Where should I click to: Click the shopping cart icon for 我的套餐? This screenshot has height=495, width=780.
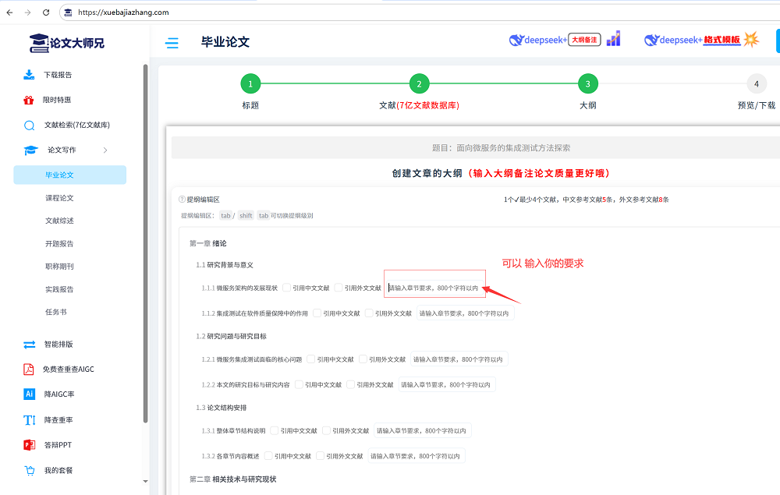[29, 470]
